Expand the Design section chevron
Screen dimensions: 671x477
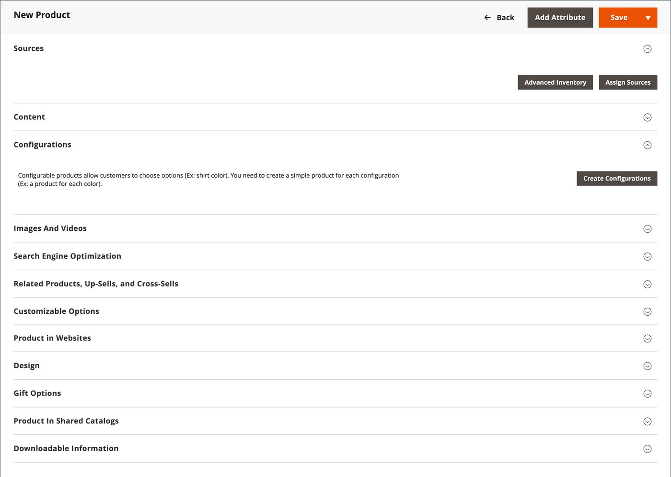[648, 366]
